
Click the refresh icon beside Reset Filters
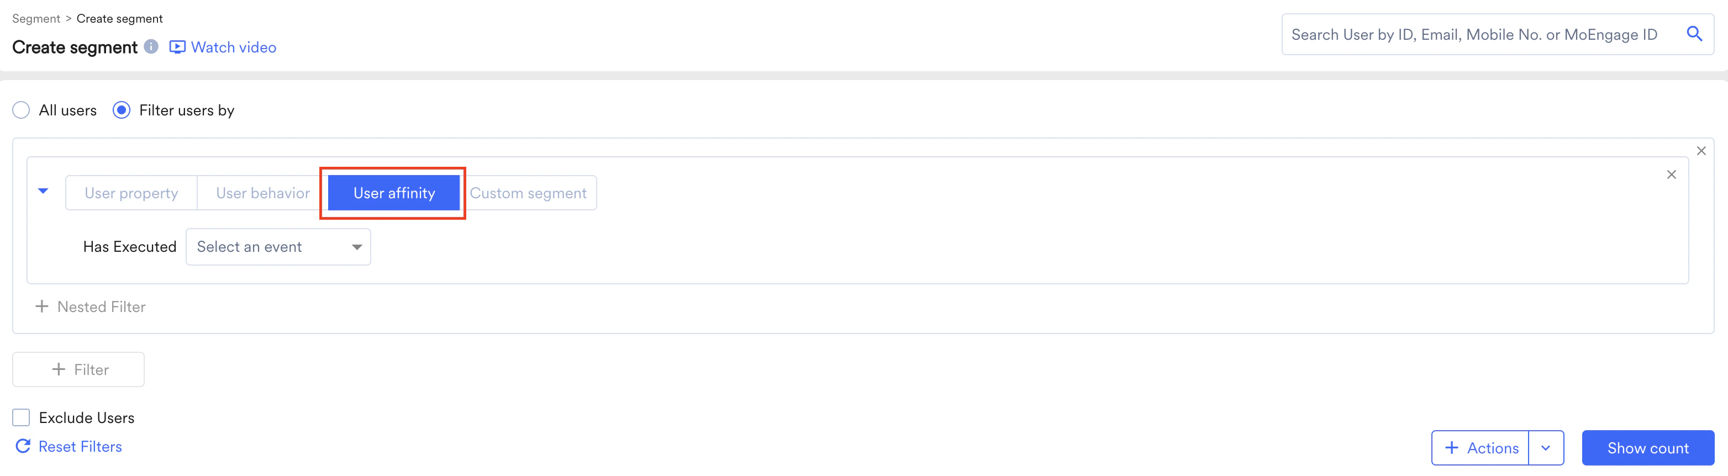(x=22, y=446)
